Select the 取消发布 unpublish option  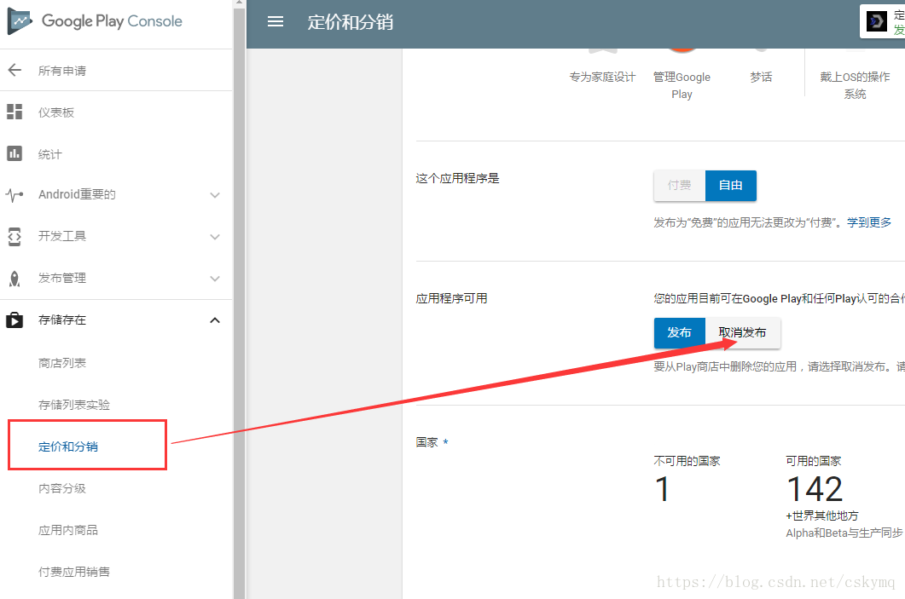click(743, 332)
